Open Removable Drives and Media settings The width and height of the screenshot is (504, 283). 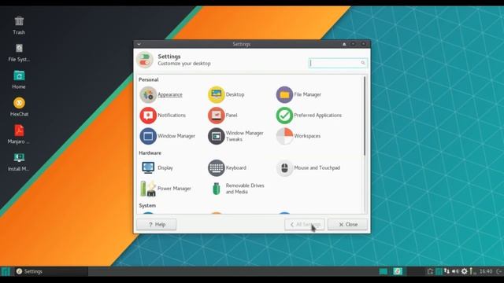coord(238,189)
